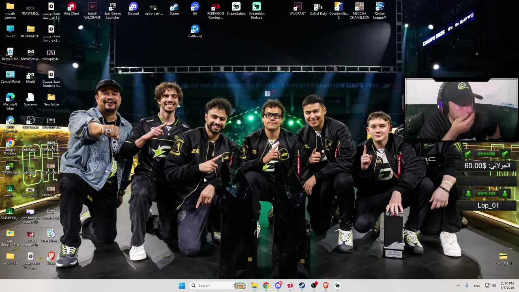The width and height of the screenshot is (519, 292).
Task: Open the NVIDIA App desktop shortcut
Action: (x=10, y=168)
